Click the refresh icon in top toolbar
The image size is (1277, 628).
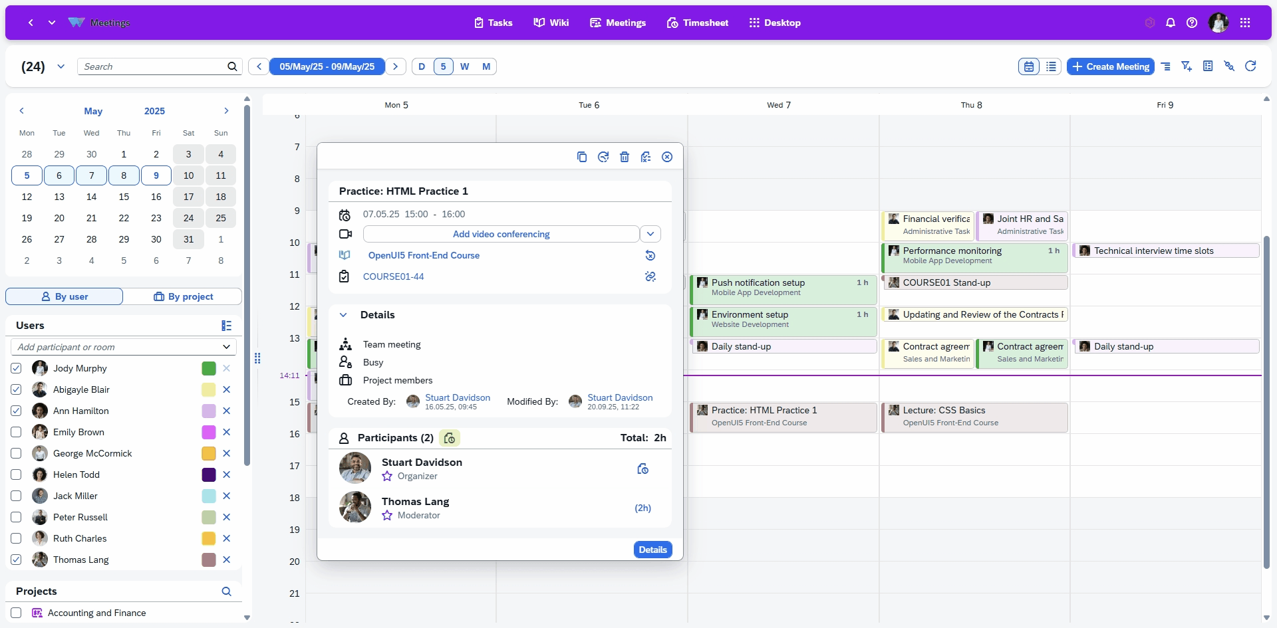click(x=1250, y=66)
